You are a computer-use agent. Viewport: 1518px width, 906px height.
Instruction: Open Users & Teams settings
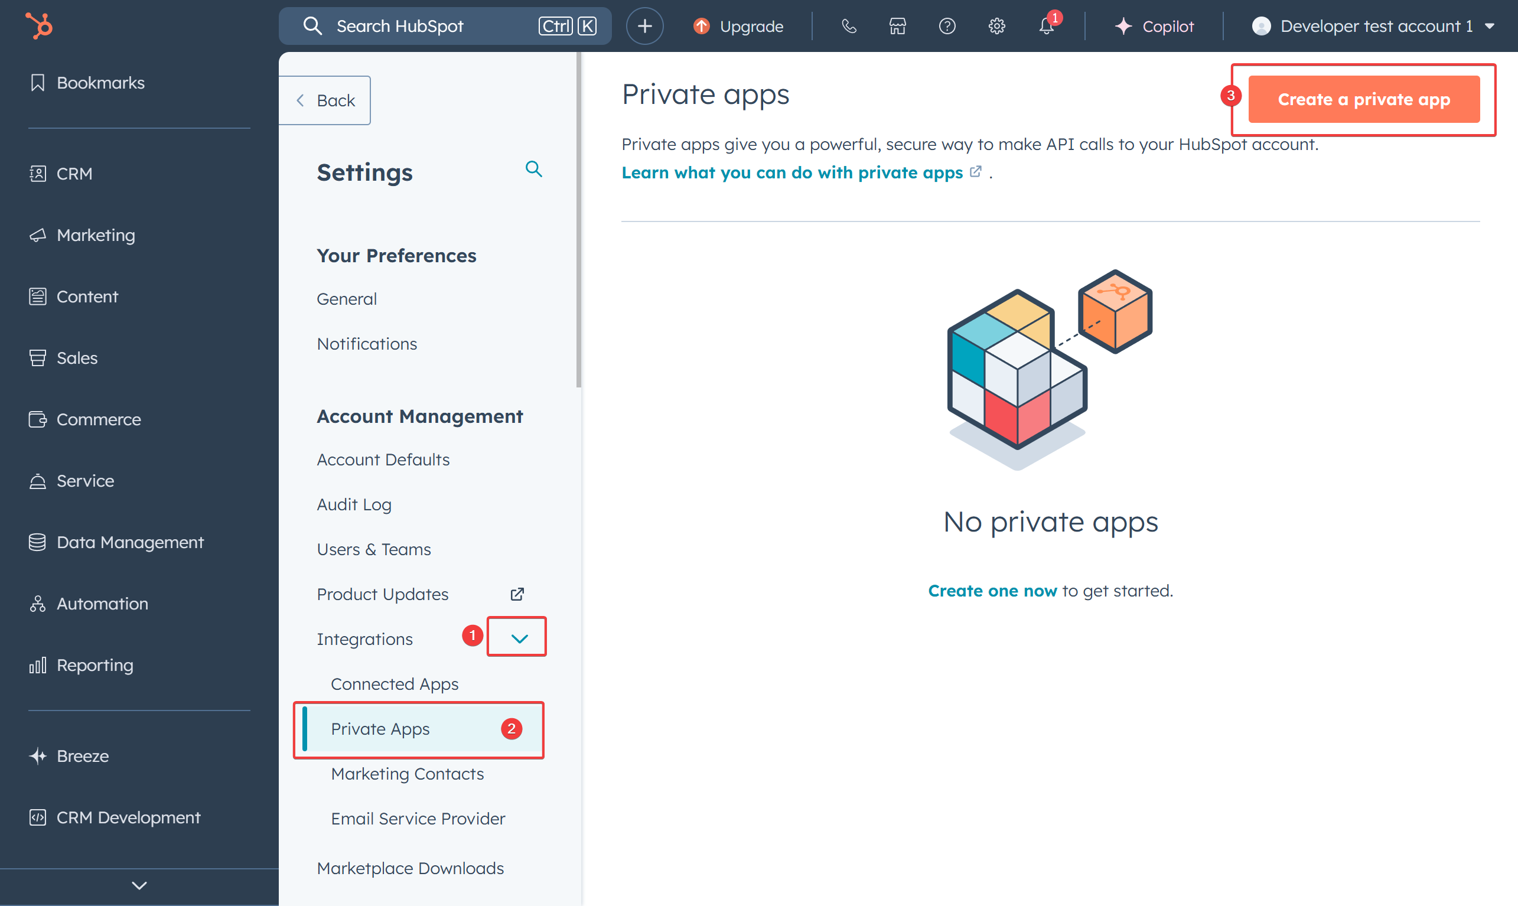pyautogui.click(x=373, y=549)
